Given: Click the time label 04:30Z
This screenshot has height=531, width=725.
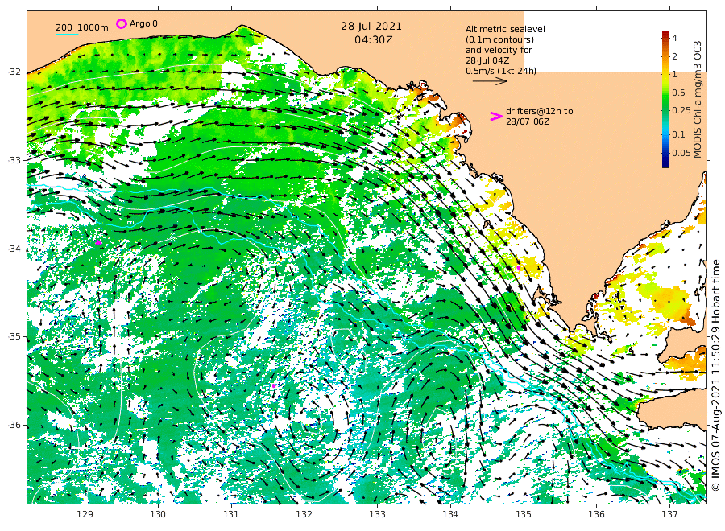Looking at the screenshot, I should (x=374, y=40).
